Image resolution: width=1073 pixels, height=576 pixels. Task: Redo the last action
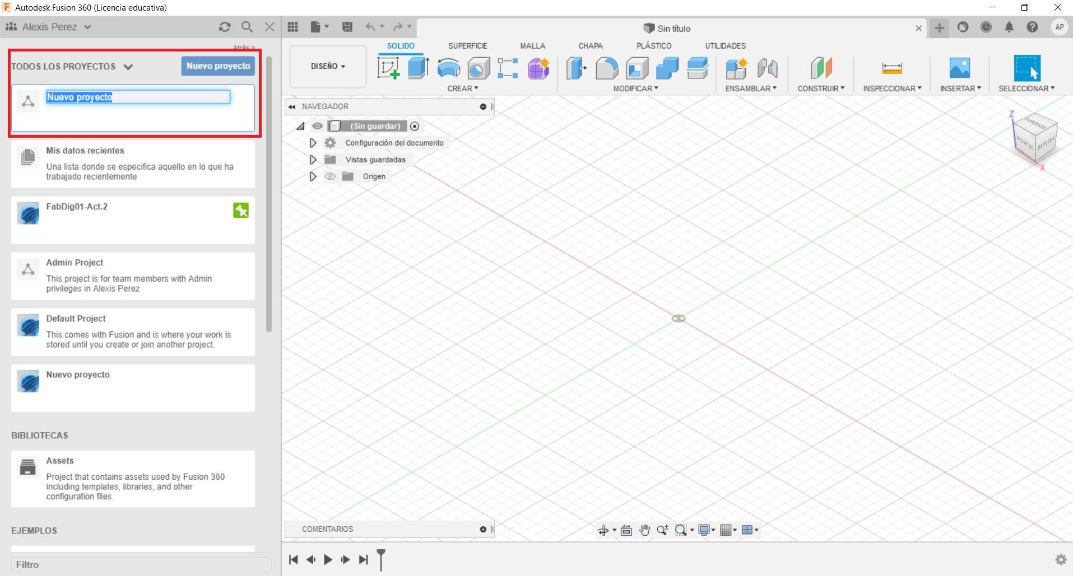pos(398,27)
